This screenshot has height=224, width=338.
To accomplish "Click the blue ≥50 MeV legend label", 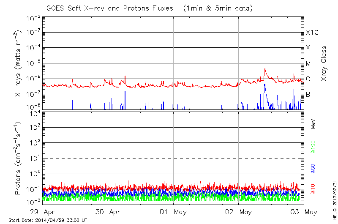I will (313, 168).
